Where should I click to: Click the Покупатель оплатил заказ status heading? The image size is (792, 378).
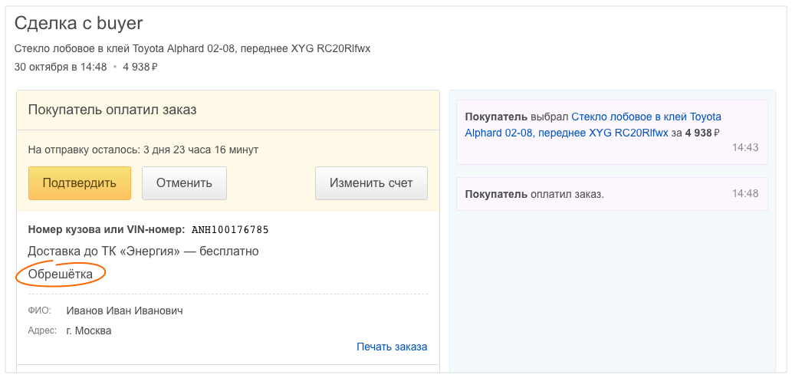[113, 110]
